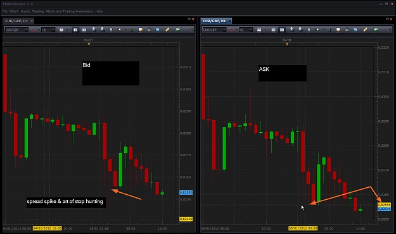
Task: Zoom out with the second magnifier on the ASK chart
Action: coord(300,30)
